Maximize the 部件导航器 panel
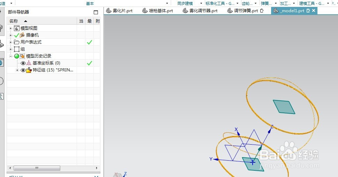The height and width of the screenshot is (177, 338). pyautogui.click(x=96, y=12)
